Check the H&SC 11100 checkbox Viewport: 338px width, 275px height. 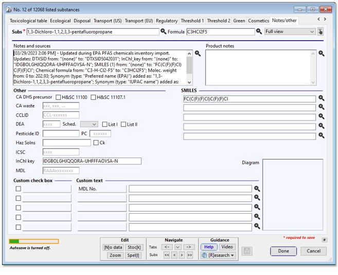pos(58,97)
